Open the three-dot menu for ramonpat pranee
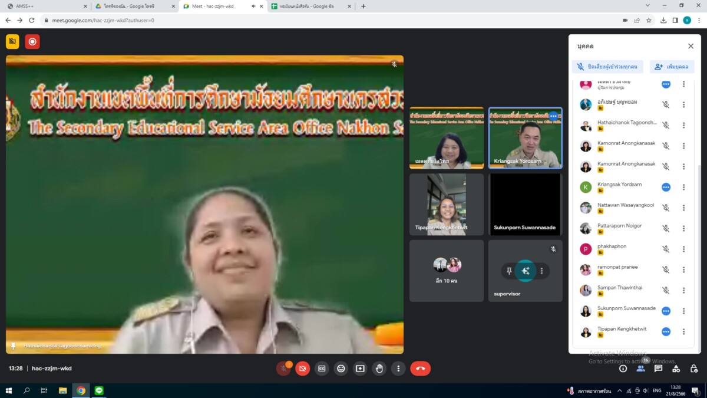 tap(683, 270)
